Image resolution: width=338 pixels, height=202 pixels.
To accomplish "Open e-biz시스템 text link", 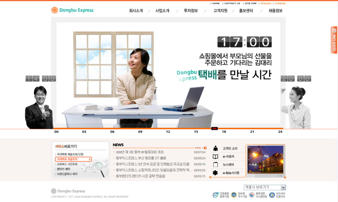I will 231,173.
